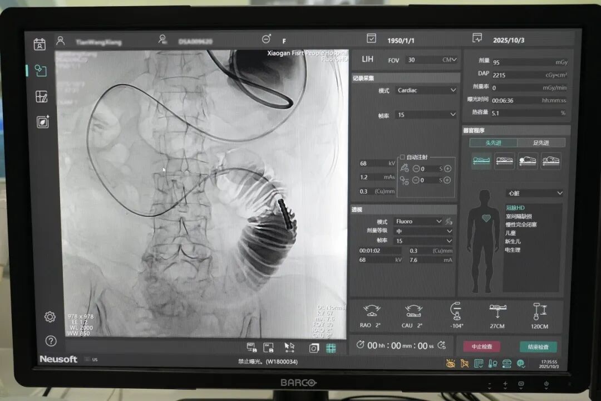Viewport: 601px width, 401px height.
Task: Choose 室间隔缺损 from the protocol list
Action: point(518,216)
